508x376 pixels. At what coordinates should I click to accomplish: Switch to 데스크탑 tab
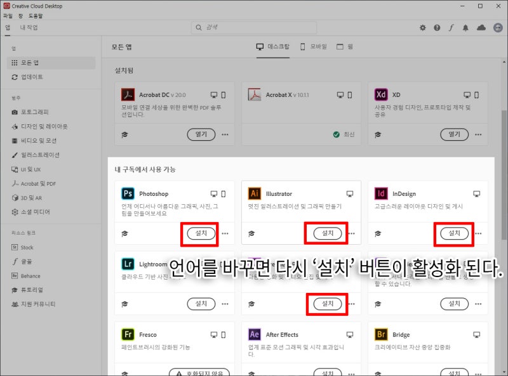click(x=273, y=46)
